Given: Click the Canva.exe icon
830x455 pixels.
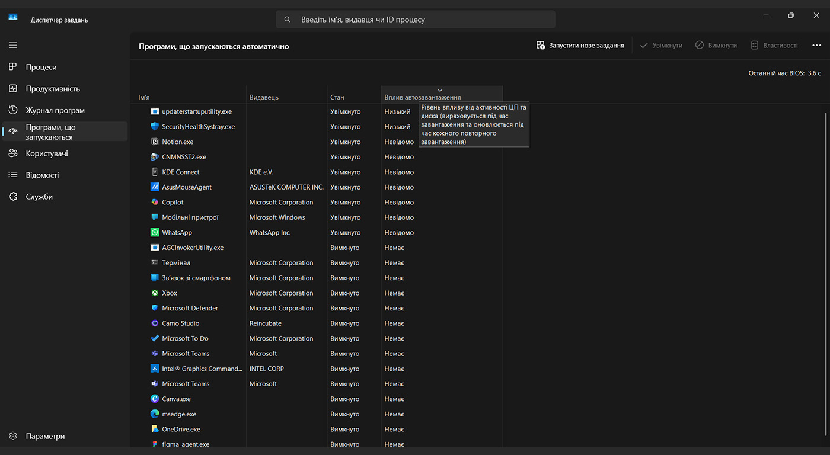Looking at the screenshot, I should click(x=155, y=399).
